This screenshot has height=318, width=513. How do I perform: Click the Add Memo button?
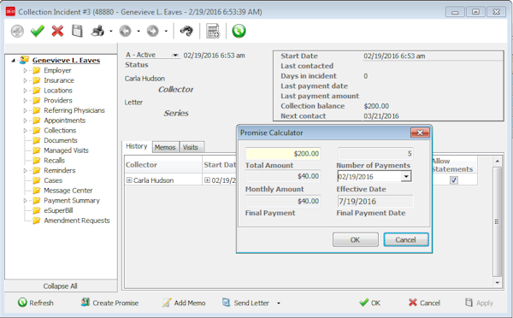pos(184,303)
